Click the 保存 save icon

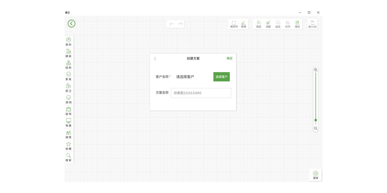pyautogui.click(x=297, y=24)
